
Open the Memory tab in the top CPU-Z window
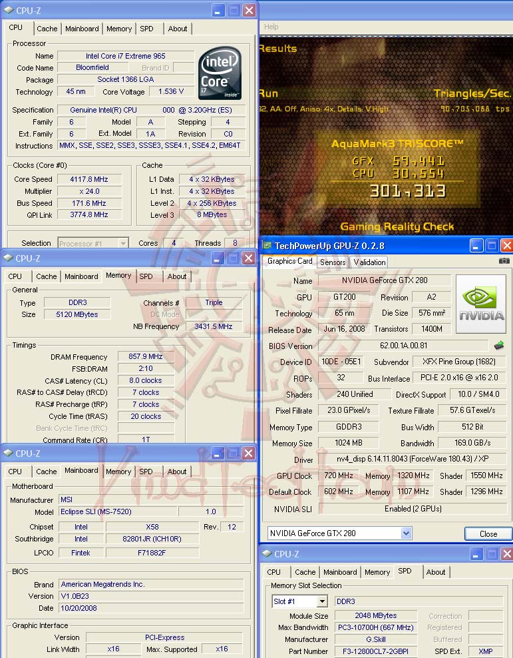[x=119, y=29]
